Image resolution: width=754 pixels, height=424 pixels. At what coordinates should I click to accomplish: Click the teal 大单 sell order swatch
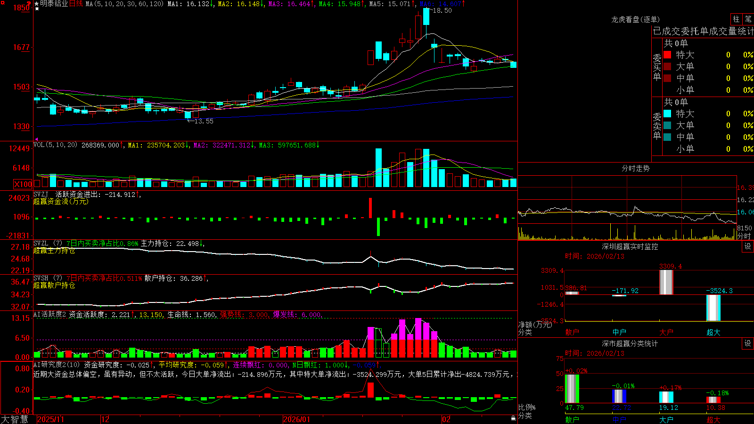(667, 125)
